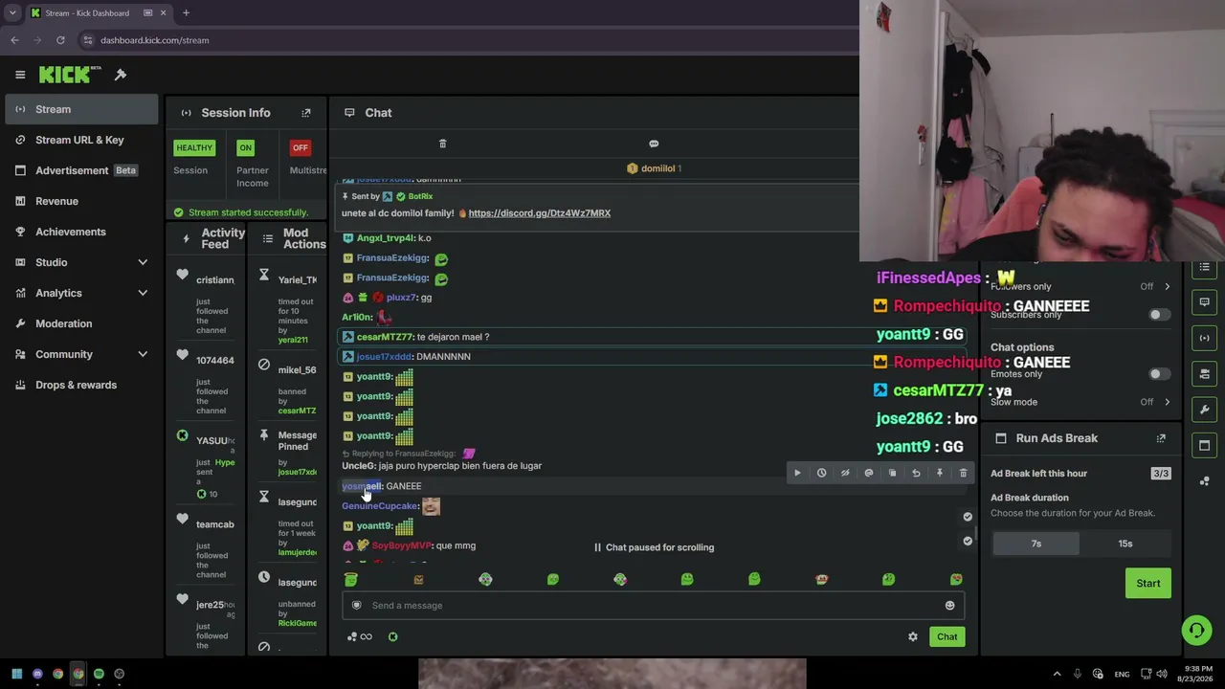The height and width of the screenshot is (689, 1225).
Task: Open chat settings gear icon
Action: [913, 636]
